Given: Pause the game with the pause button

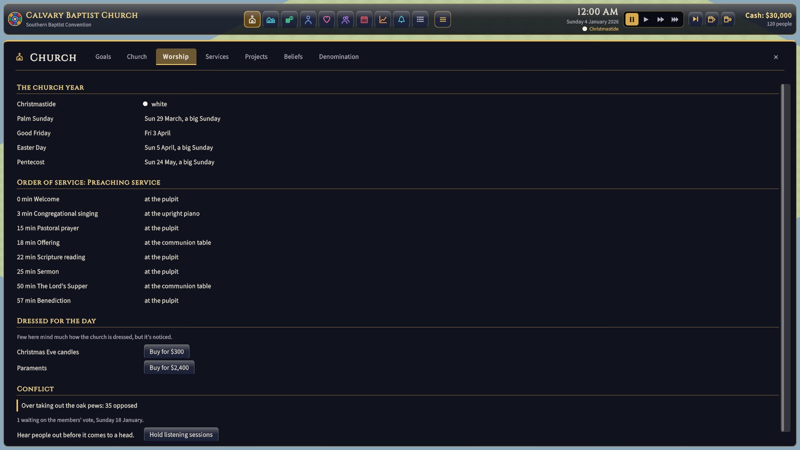Looking at the screenshot, I should click(x=631, y=19).
